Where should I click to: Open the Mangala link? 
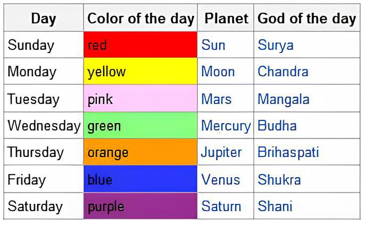coord(283,99)
